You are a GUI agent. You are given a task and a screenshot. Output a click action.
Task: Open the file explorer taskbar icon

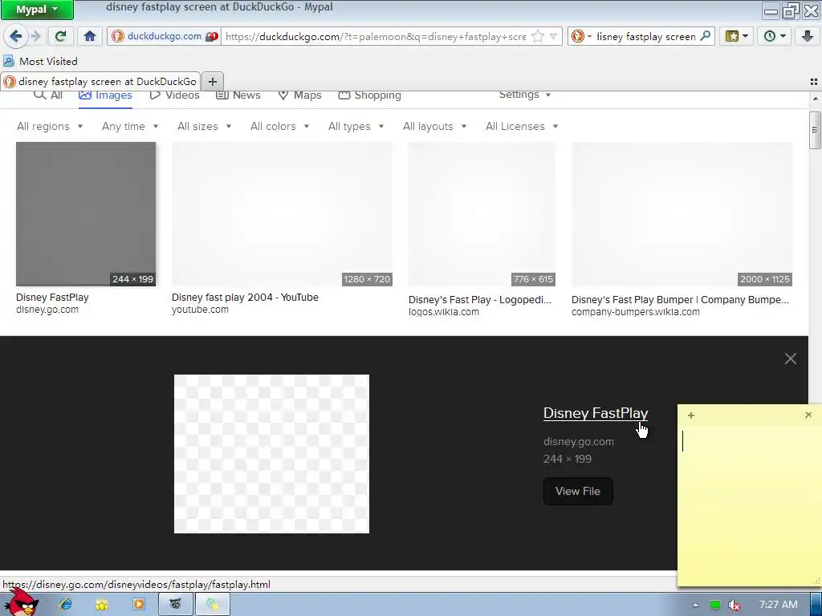point(102,605)
